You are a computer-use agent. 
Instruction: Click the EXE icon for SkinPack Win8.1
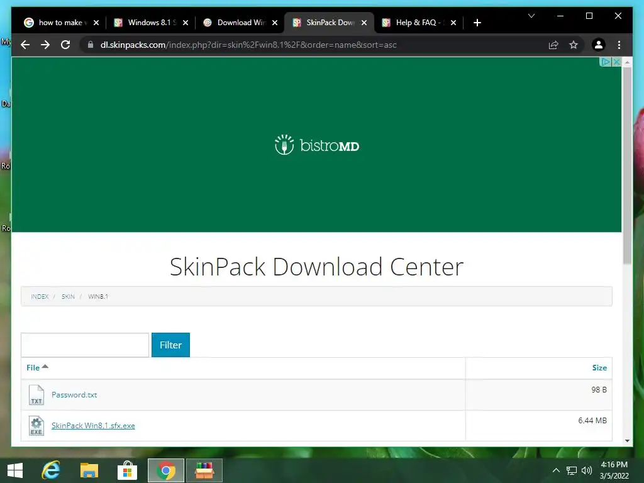point(36,426)
